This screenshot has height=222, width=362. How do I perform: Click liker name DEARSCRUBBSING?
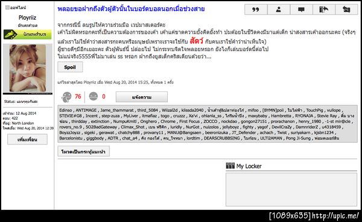coord(222,138)
